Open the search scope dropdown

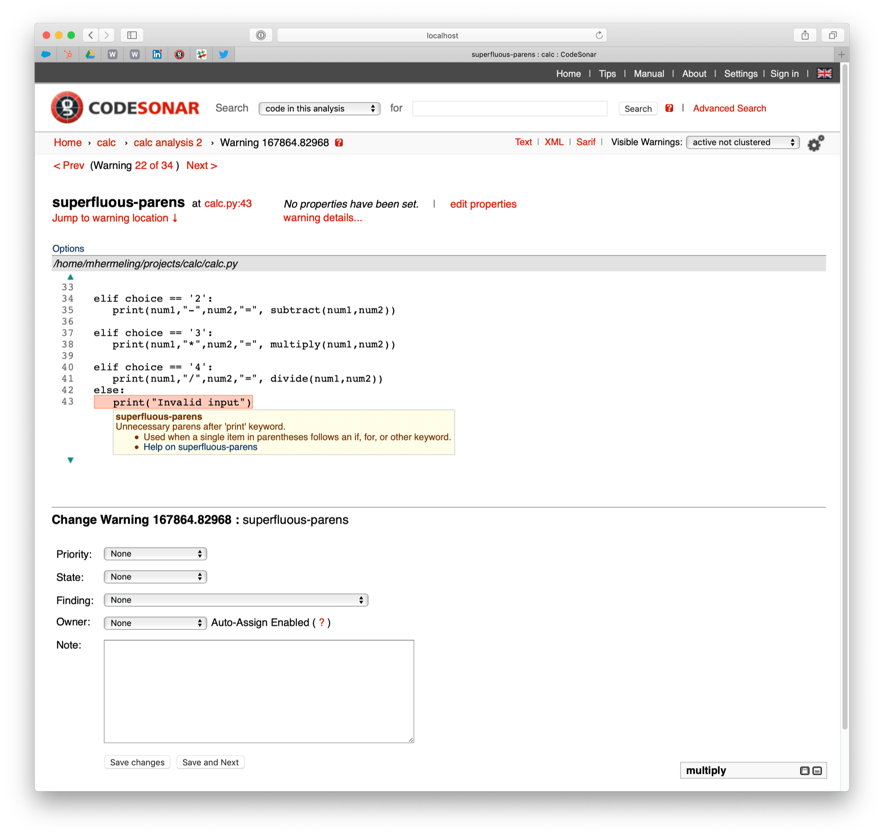(320, 108)
